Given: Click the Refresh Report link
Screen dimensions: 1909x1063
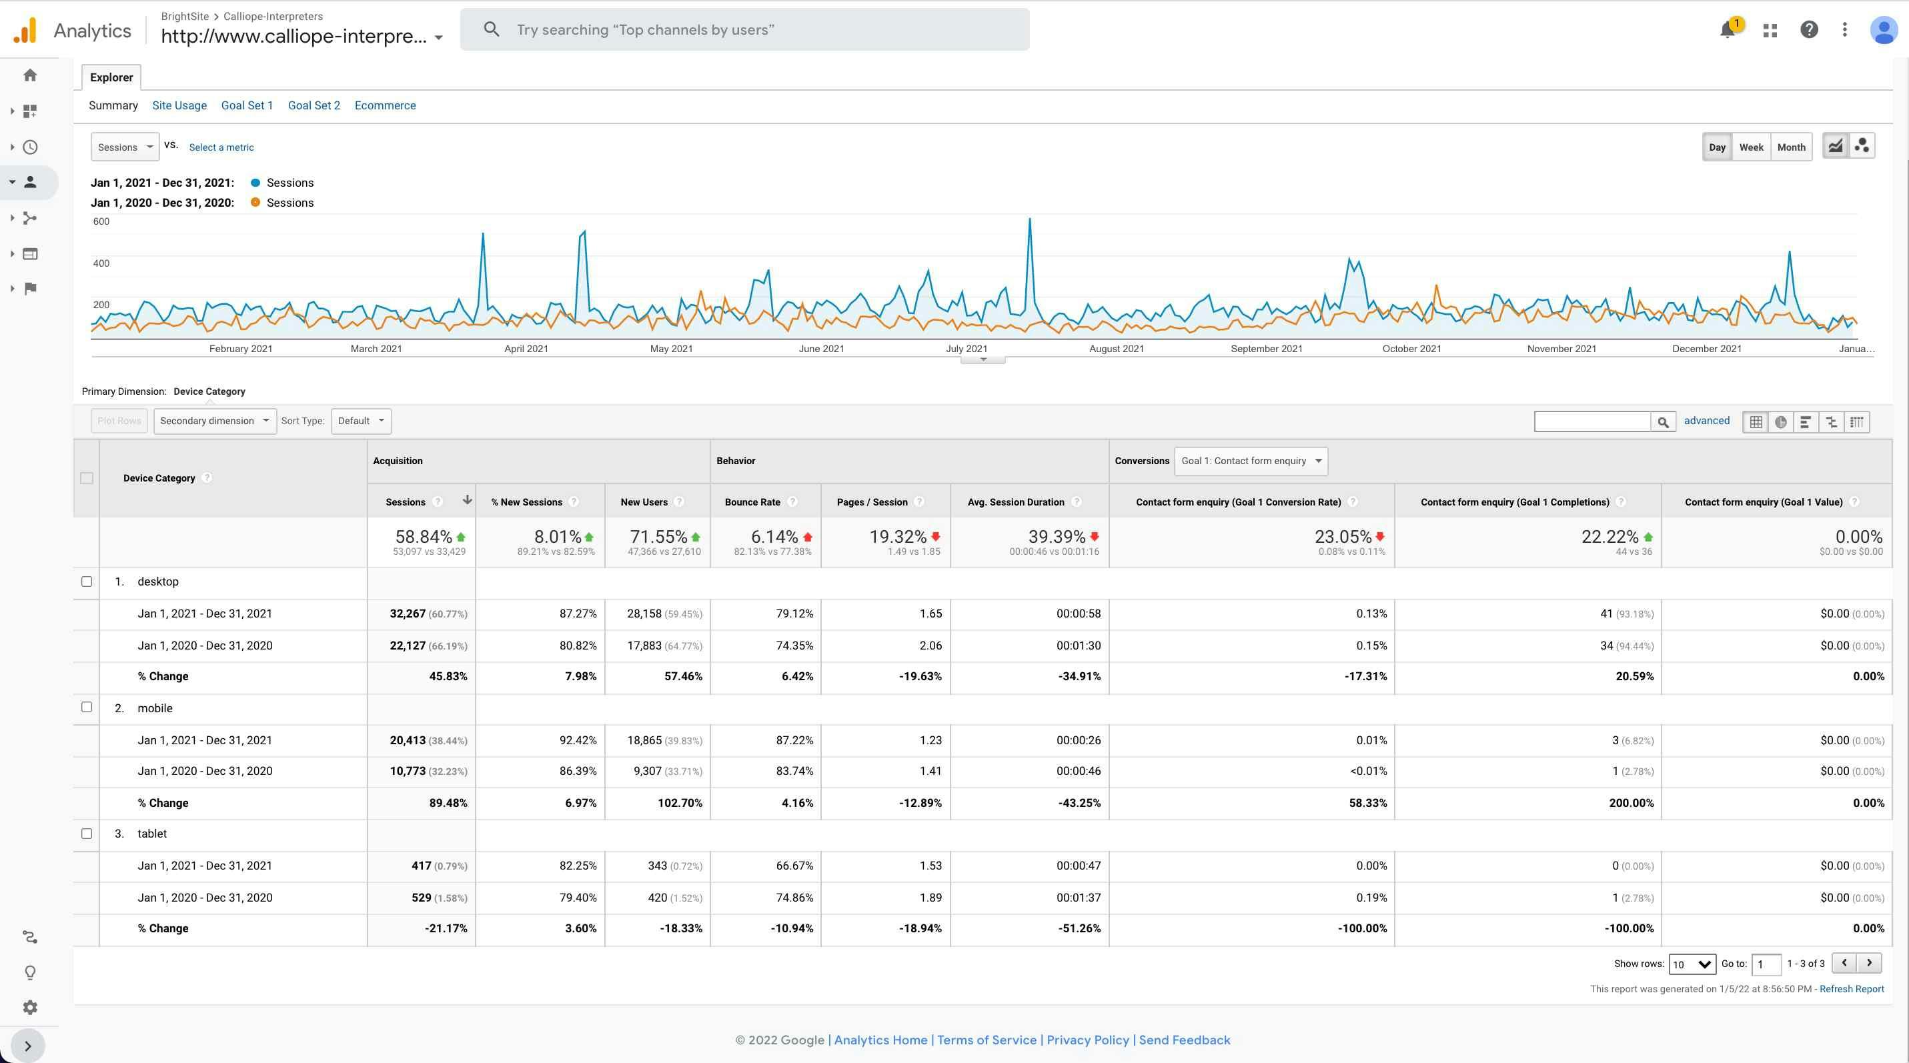Looking at the screenshot, I should (1851, 989).
